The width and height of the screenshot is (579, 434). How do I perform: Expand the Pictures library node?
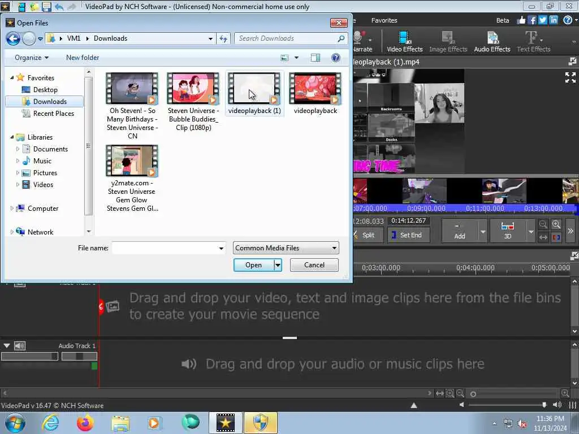pos(18,173)
